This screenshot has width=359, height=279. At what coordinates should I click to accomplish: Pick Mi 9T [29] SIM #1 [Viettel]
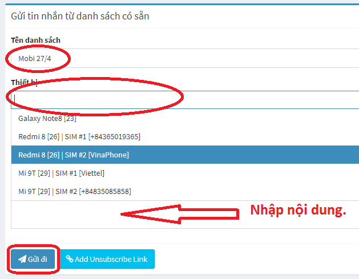185,173
